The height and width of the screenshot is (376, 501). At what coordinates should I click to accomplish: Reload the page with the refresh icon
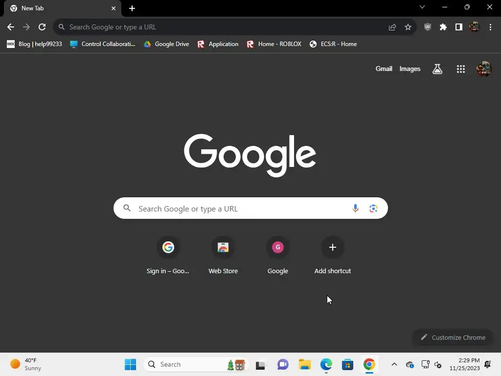tap(42, 27)
